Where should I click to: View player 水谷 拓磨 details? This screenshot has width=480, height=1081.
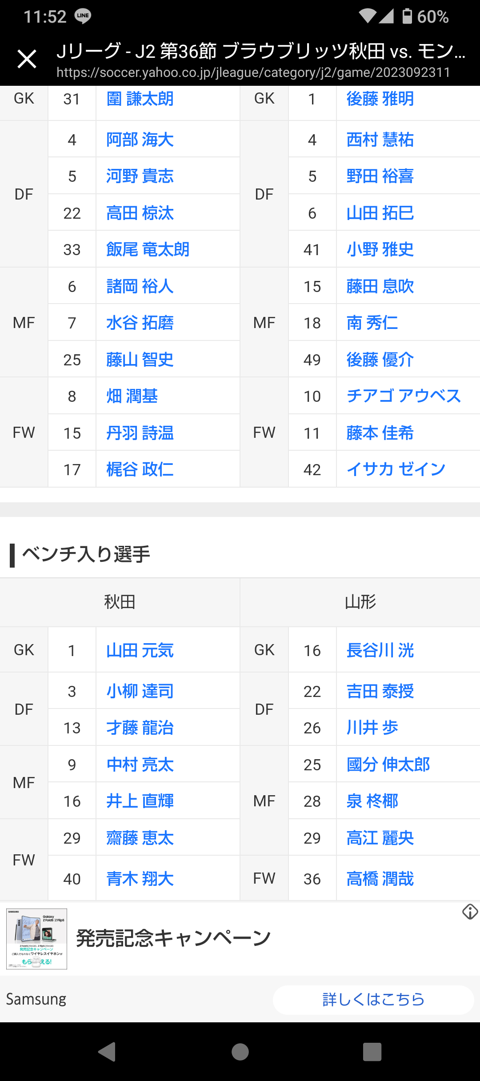point(140,323)
